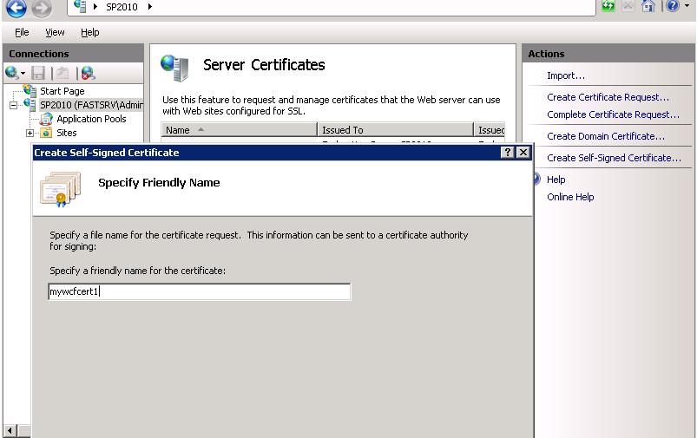Click the Sites folder globe icon

(46, 133)
